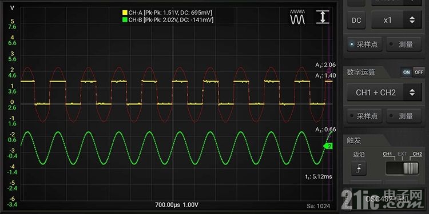Click the stepper arrows beside x1
Image resolution: width=429 pixels, height=214 pixels.
point(412,20)
